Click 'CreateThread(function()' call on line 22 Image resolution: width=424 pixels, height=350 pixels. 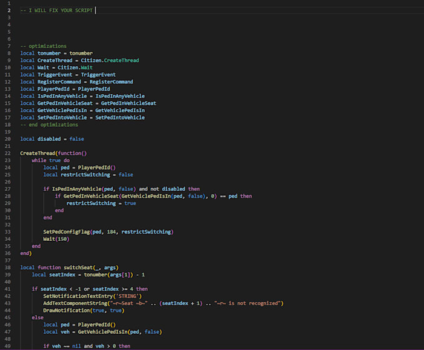(53, 153)
